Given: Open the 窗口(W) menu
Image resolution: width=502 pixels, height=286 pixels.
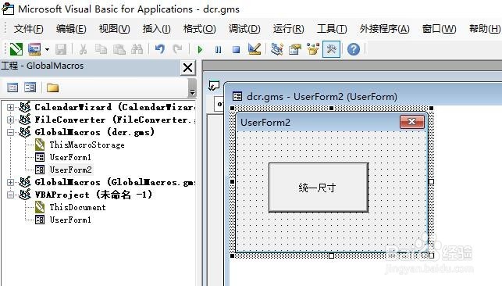Looking at the screenshot, I should (439, 29).
